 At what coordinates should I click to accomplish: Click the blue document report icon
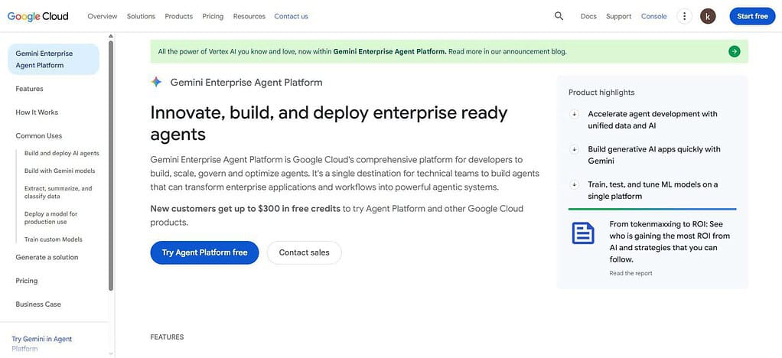tap(583, 233)
